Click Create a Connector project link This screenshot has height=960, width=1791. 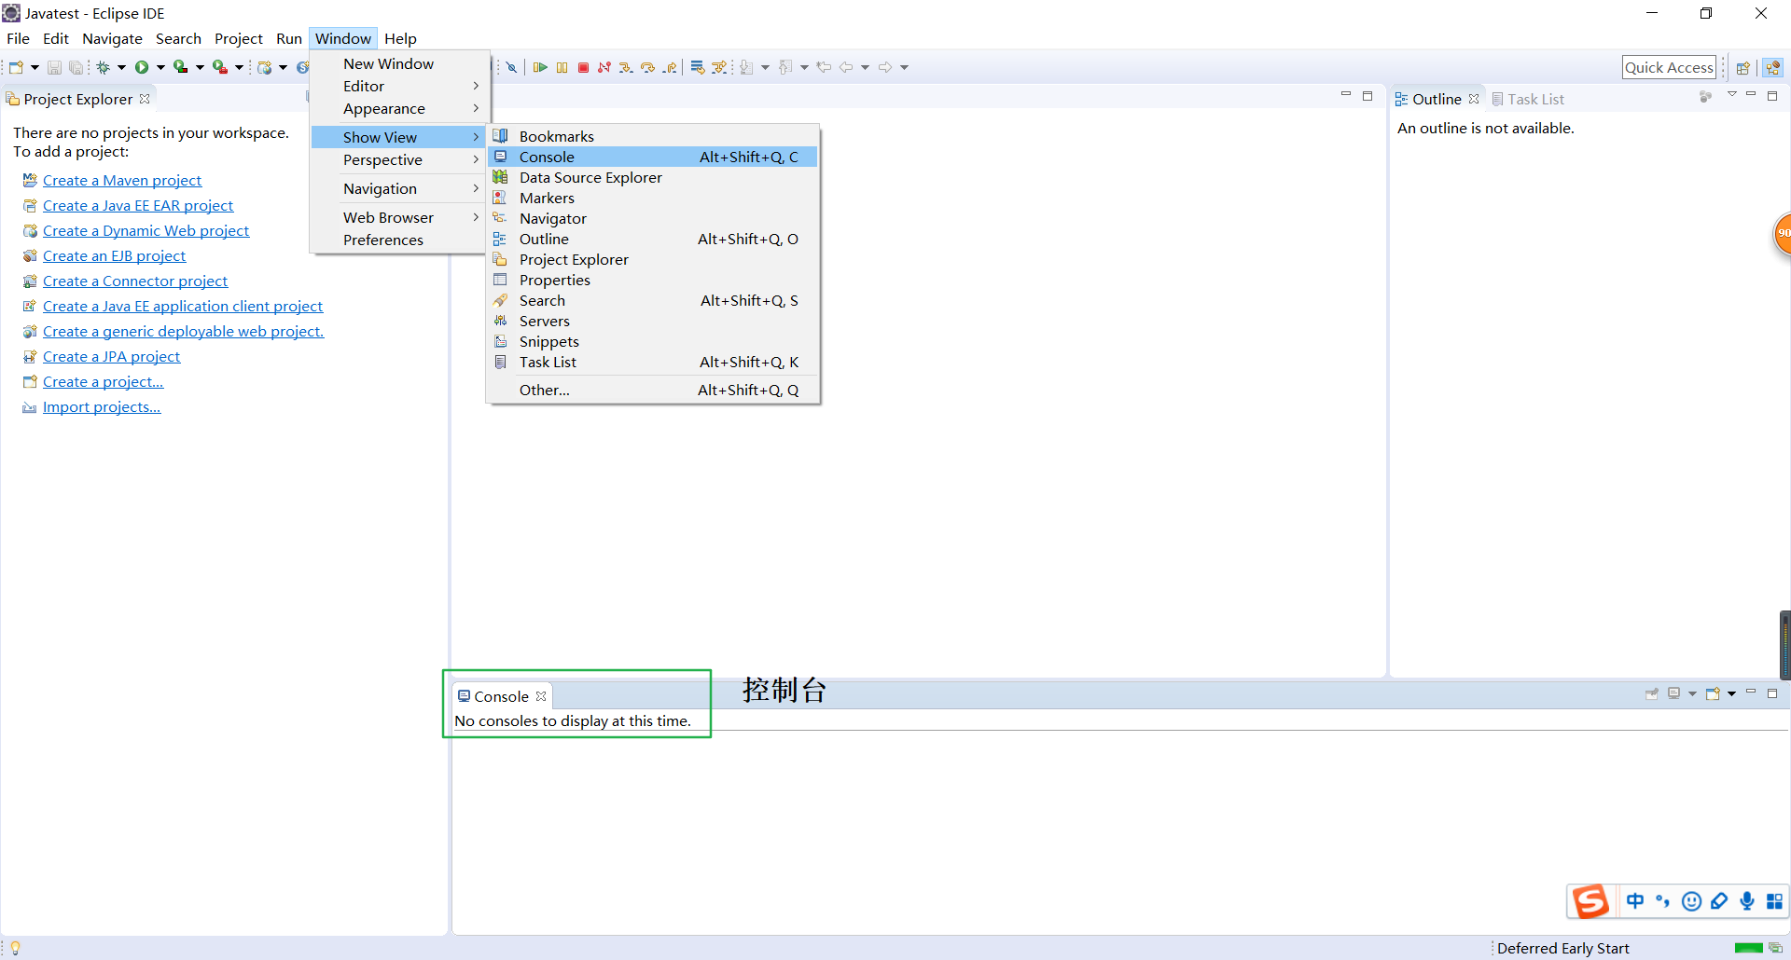click(135, 281)
